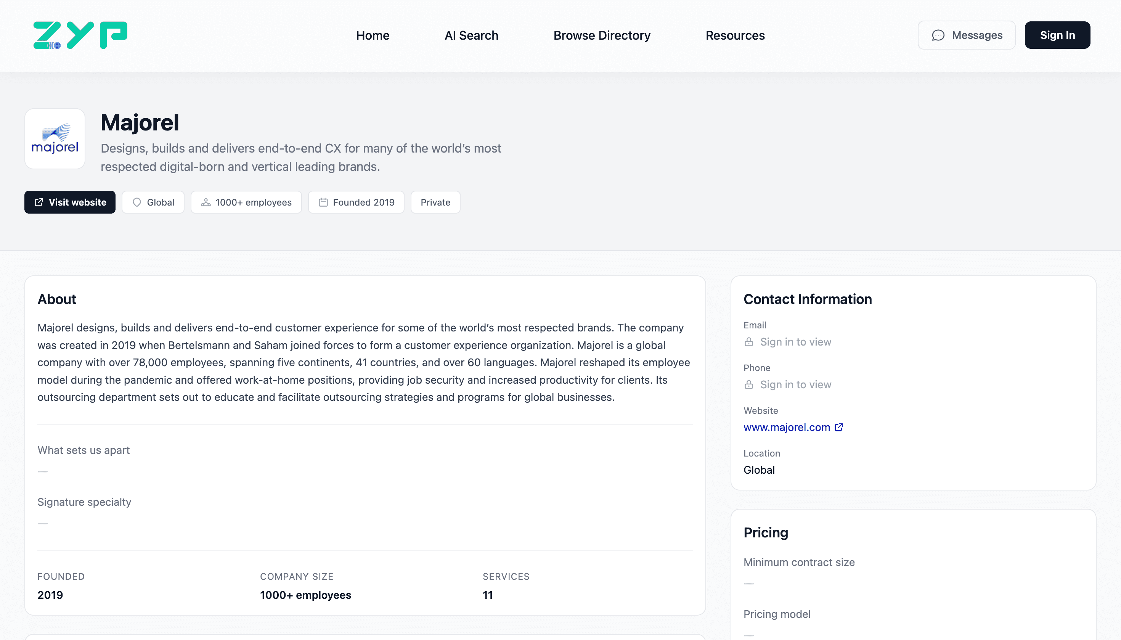Viewport: 1121px width, 640px height.
Task: Open the Resources menu item
Action: coord(735,35)
